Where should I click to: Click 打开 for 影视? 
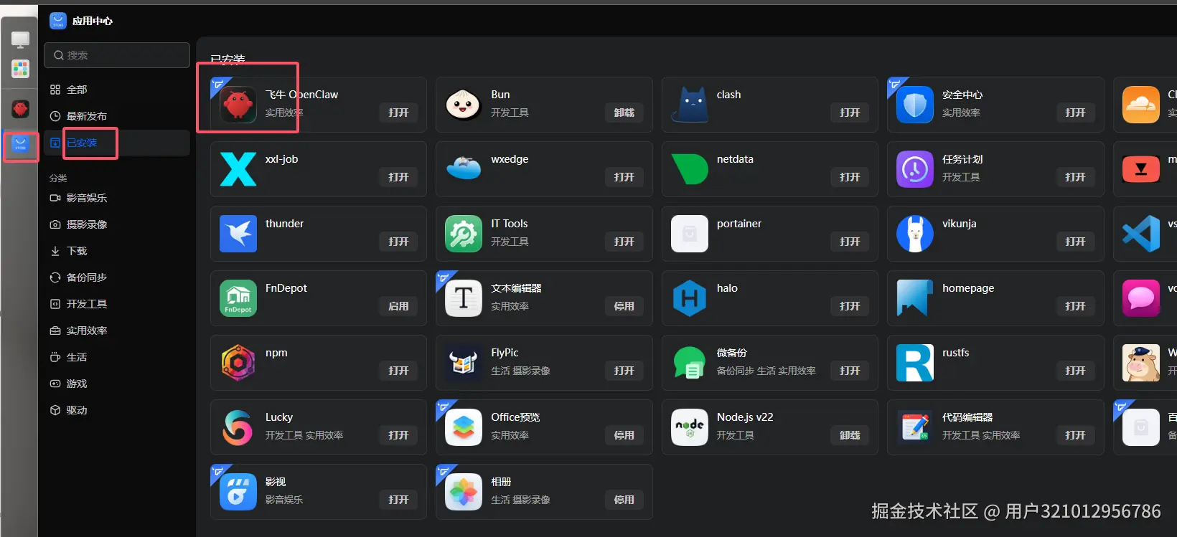coord(398,500)
